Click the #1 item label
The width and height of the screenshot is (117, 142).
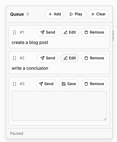(x=22, y=32)
